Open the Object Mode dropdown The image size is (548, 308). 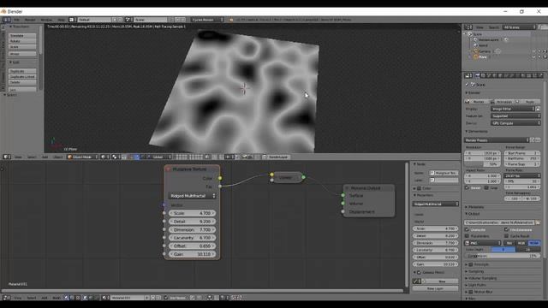82,157
